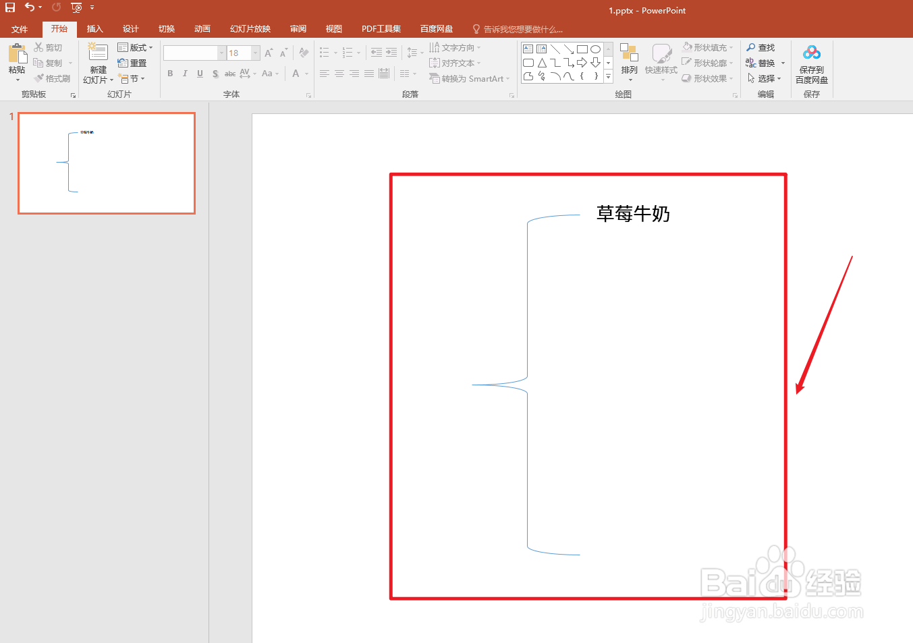
Task: Select the freeform scribble shape
Action: [x=541, y=76]
